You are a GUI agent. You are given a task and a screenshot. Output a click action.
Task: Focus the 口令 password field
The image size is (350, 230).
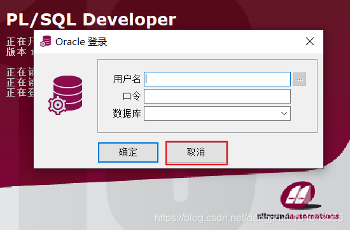pos(217,97)
